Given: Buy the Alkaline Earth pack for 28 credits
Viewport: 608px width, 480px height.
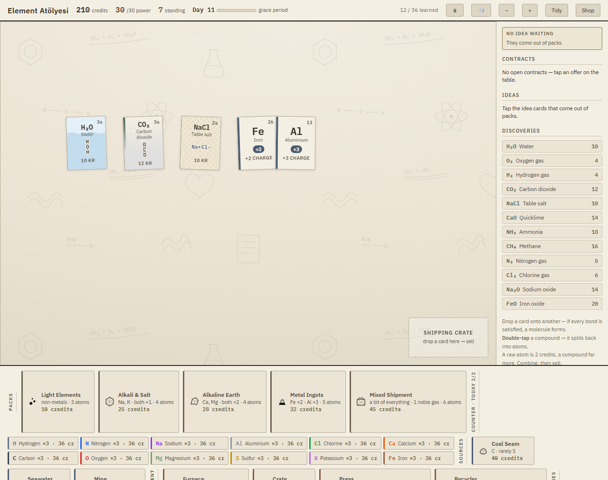Looking at the screenshot, I should tap(225, 402).
